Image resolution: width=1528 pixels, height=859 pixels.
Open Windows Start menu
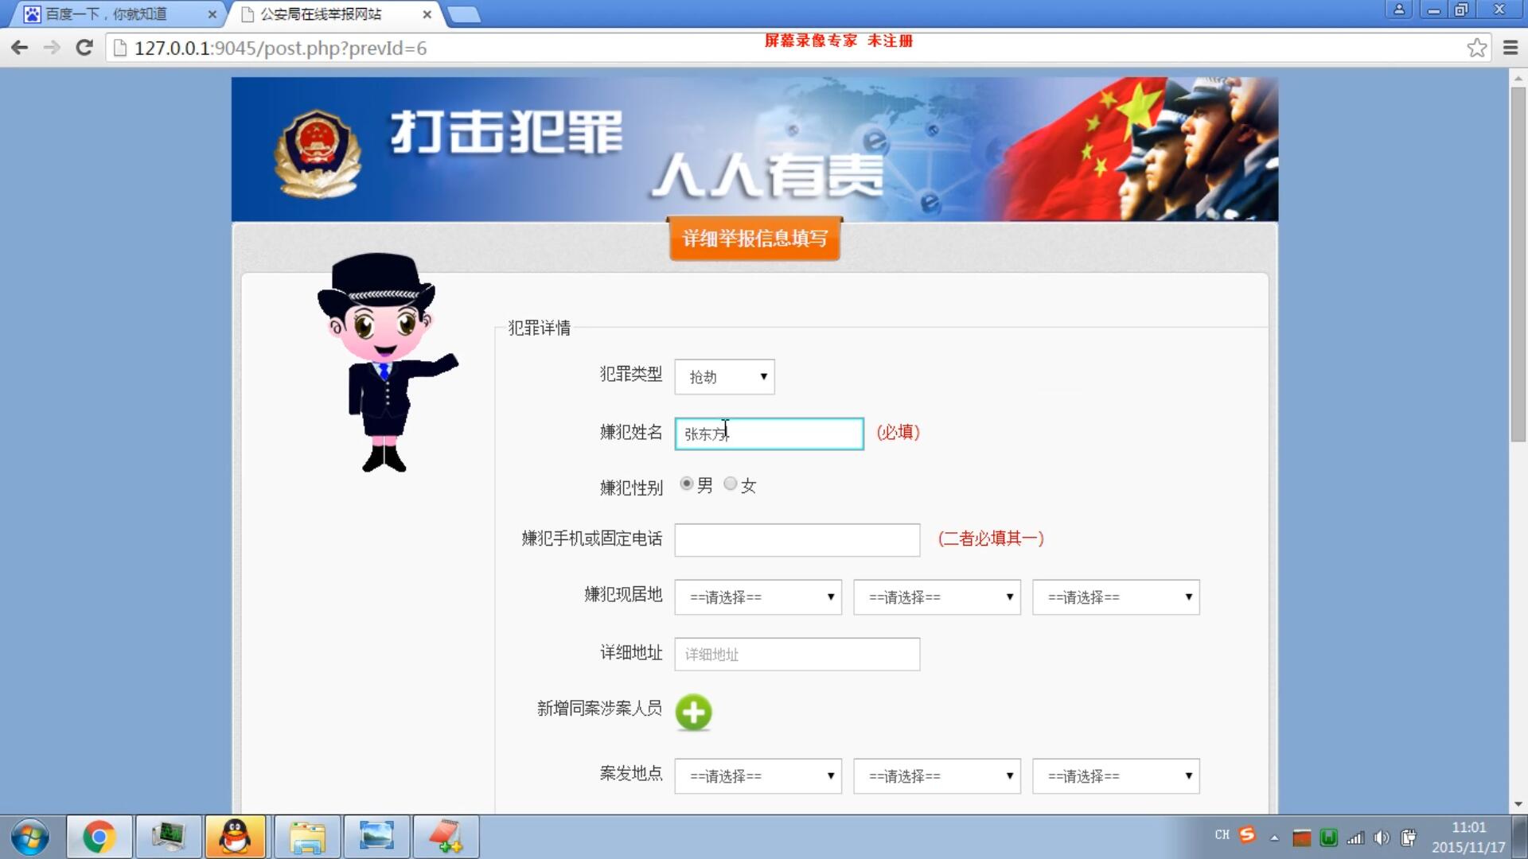[x=30, y=837]
